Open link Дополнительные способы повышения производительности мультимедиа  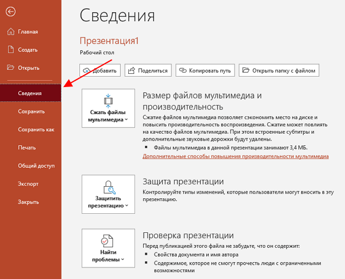tap(236, 156)
